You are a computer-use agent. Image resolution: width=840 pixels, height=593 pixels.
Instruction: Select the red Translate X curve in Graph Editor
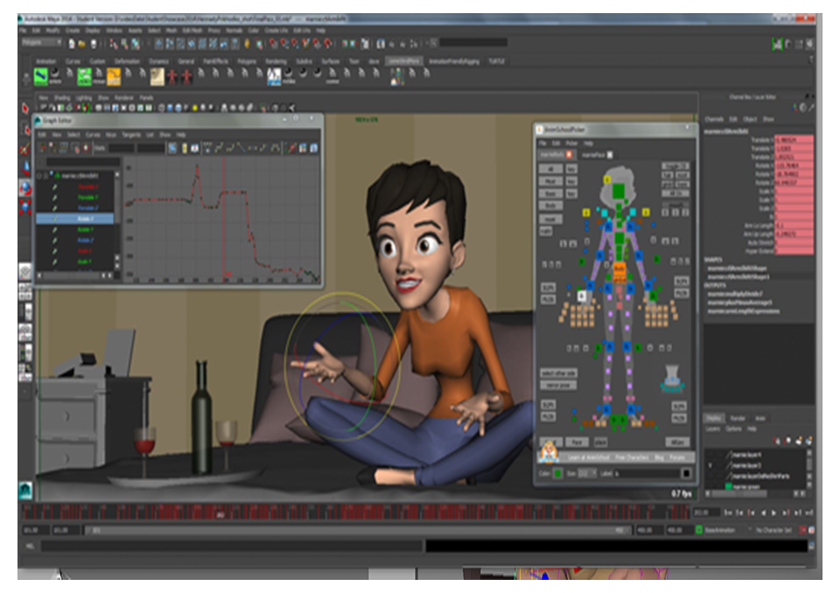(87, 186)
